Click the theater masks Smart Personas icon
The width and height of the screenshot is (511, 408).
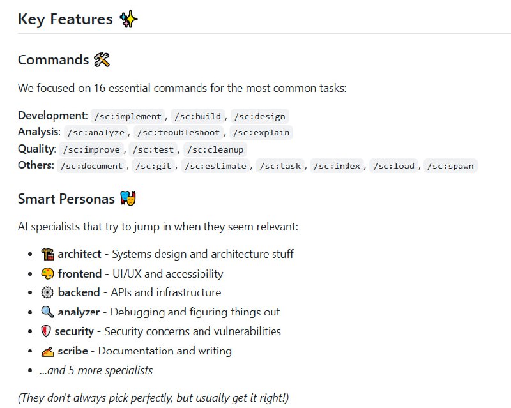tap(128, 199)
